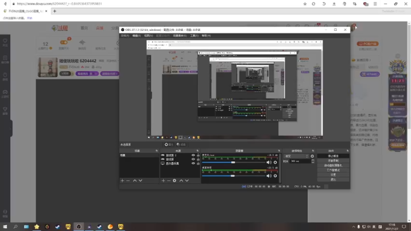Click the voice waveform icon on Douyu page
Image resolution: width=411 pixels, height=231 pixels.
coord(82,43)
